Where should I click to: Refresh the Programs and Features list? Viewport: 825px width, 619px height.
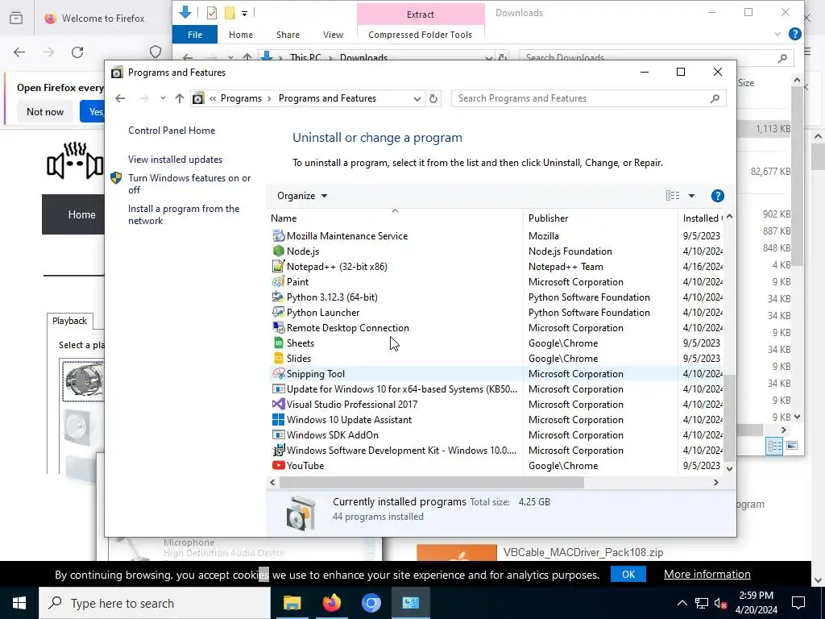(x=433, y=98)
